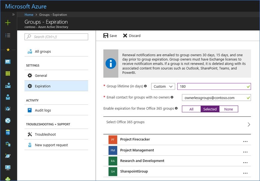Open the Custom group lifetime dropdown
260x181 pixels.
(163, 86)
